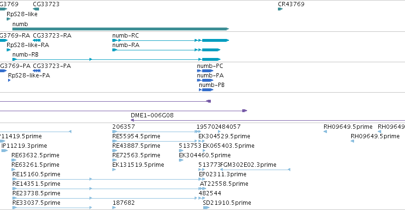
Task: Click the CG33723-PA protein arrows
Action: [37, 71]
